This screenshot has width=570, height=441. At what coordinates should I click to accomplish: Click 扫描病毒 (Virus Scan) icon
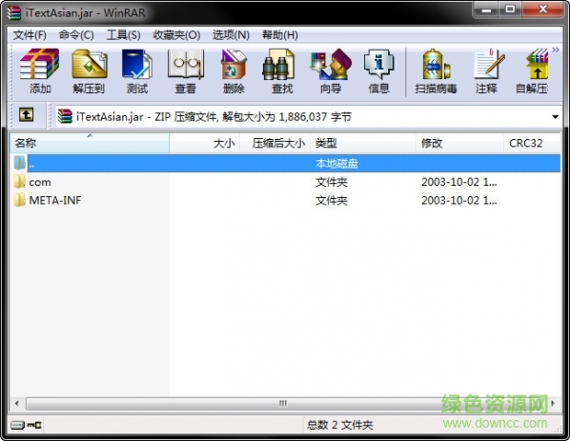click(x=436, y=72)
